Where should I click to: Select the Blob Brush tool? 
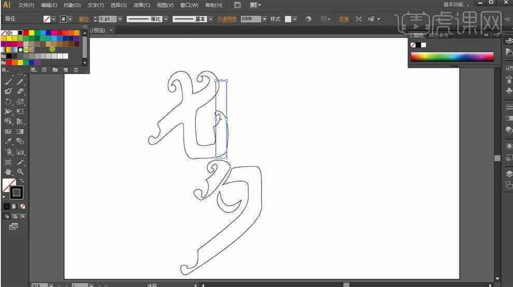[x=8, y=92]
